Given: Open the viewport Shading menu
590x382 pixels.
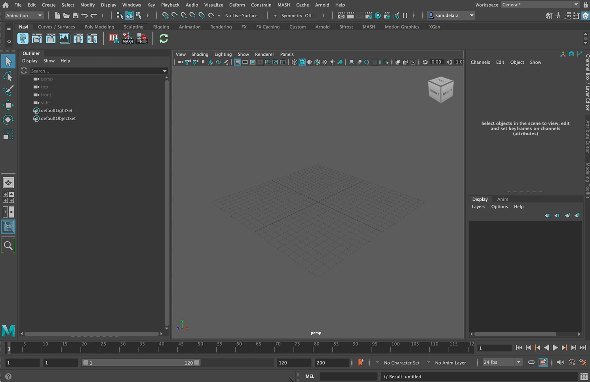Looking at the screenshot, I should pyautogui.click(x=200, y=54).
